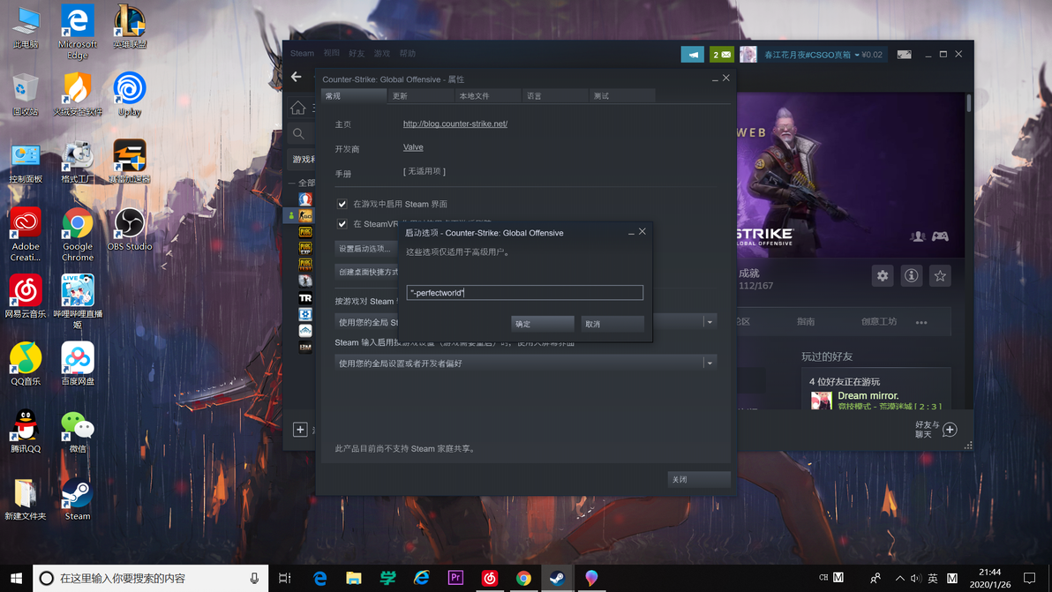Click the taskbar volume icon
This screenshot has width=1052, height=592.
(916, 578)
